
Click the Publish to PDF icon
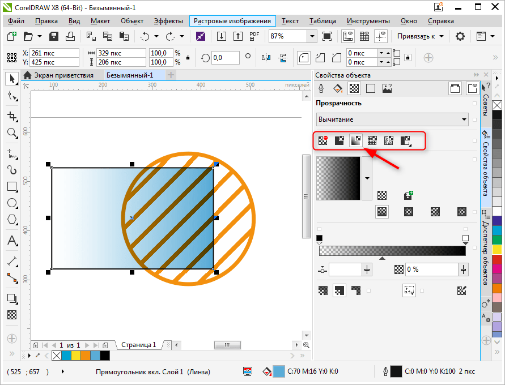tap(254, 36)
